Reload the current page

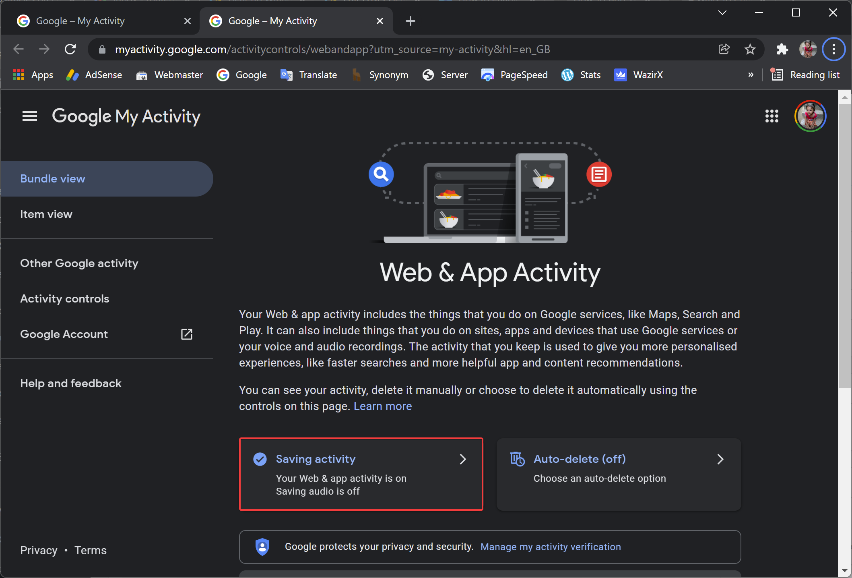70,49
